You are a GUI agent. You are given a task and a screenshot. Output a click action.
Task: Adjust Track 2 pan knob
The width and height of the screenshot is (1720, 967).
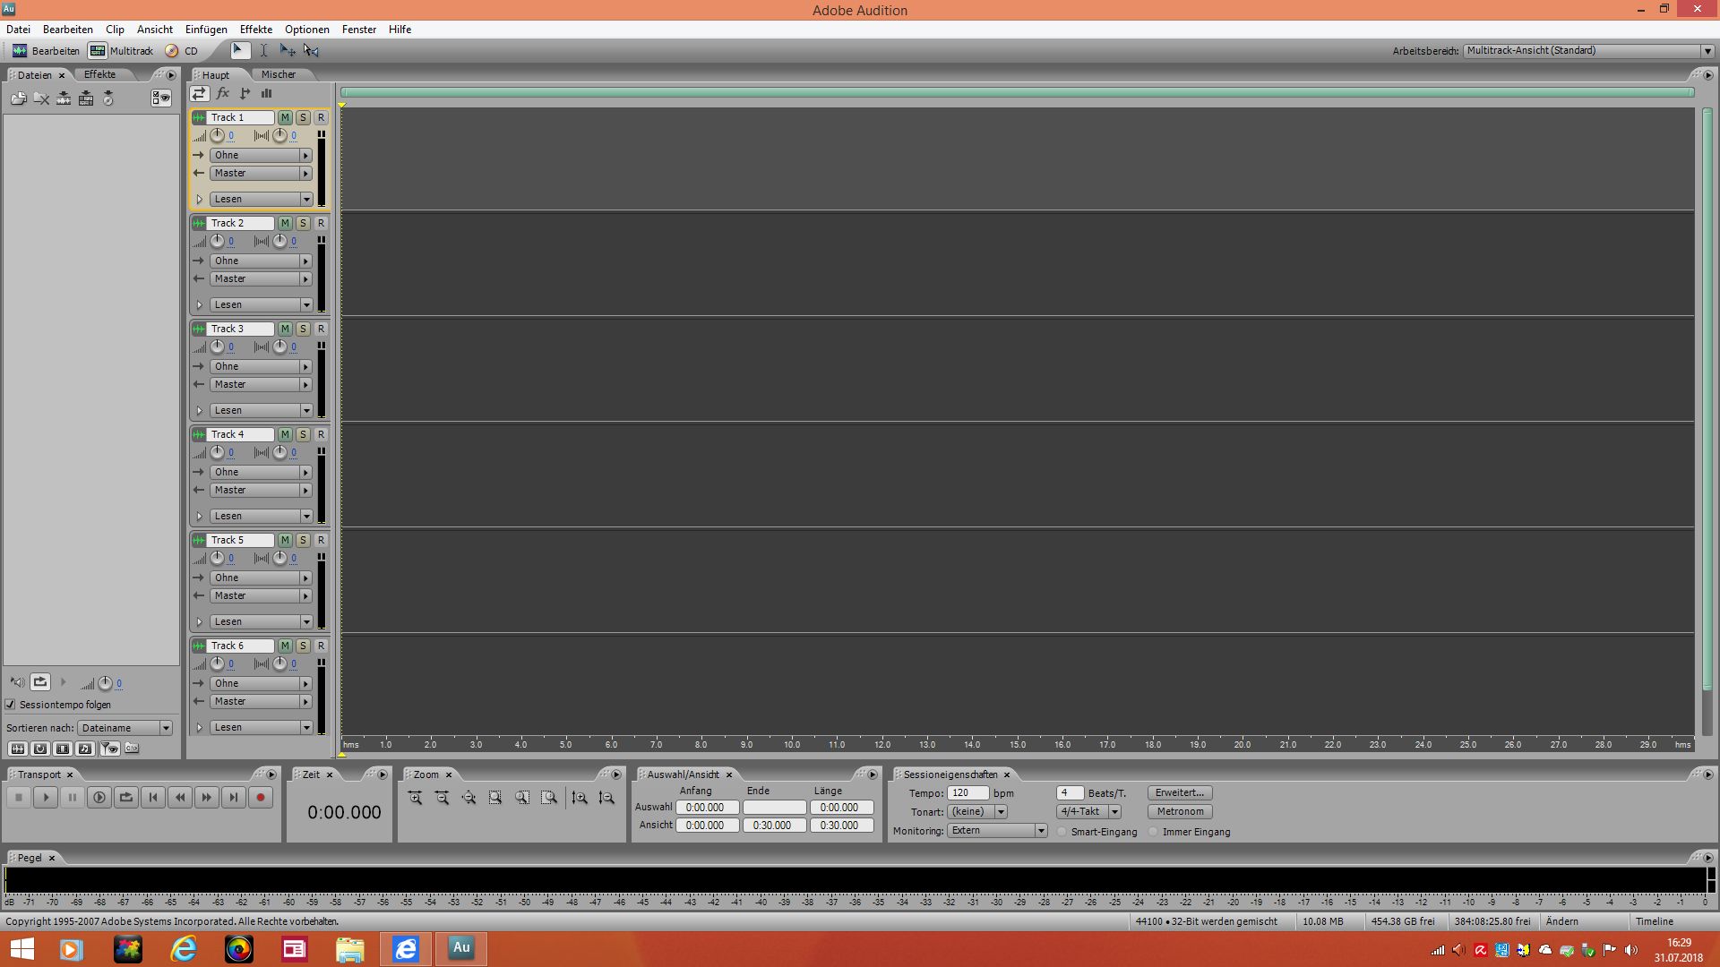(x=279, y=242)
